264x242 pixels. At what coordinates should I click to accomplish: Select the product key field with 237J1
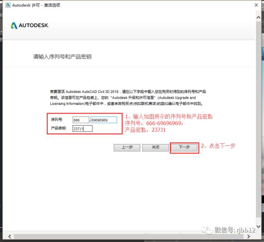(82, 128)
